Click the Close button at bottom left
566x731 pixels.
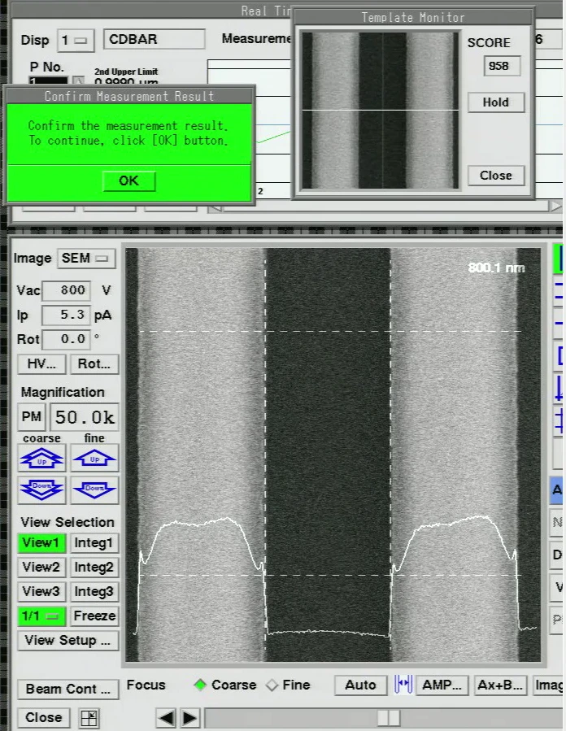[43, 717]
